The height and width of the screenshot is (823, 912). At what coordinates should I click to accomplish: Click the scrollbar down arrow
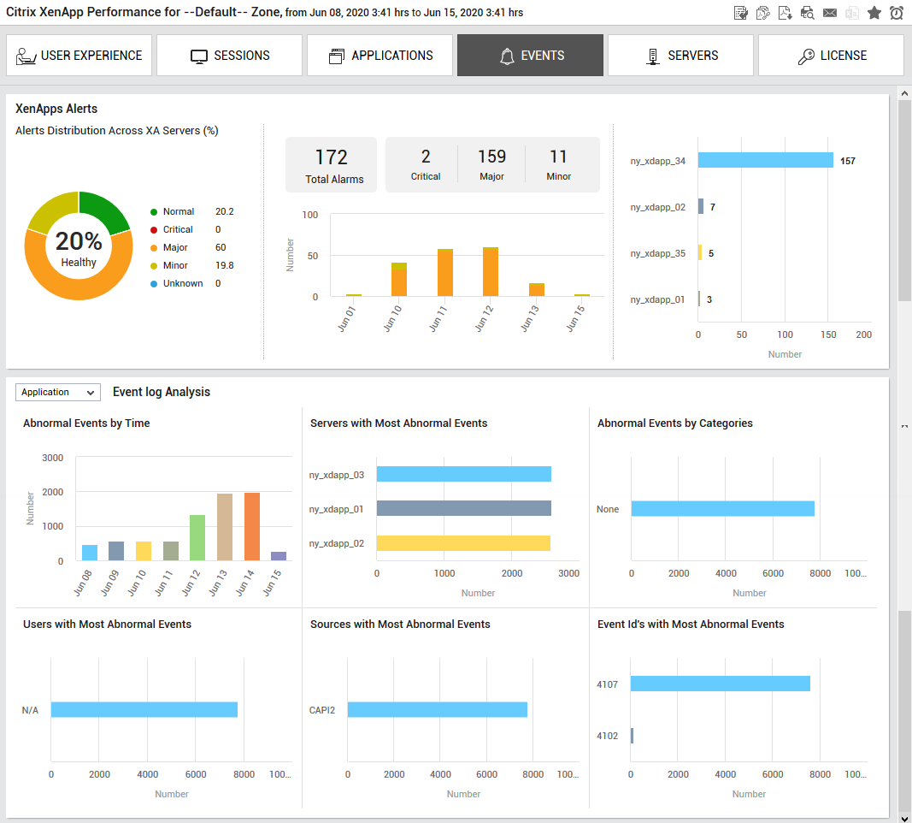[x=904, y=818]
